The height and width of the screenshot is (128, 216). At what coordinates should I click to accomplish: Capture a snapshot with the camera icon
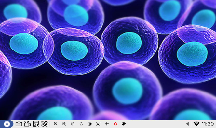coord(19,124)
